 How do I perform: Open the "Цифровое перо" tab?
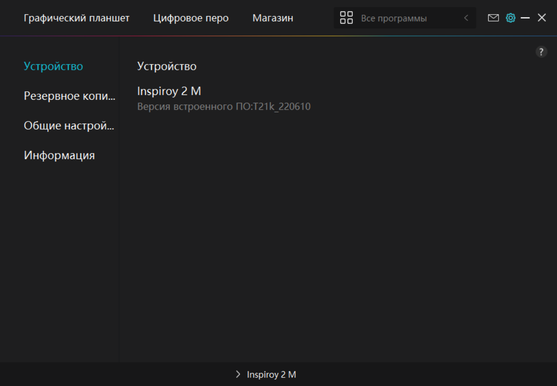(191, 18)
